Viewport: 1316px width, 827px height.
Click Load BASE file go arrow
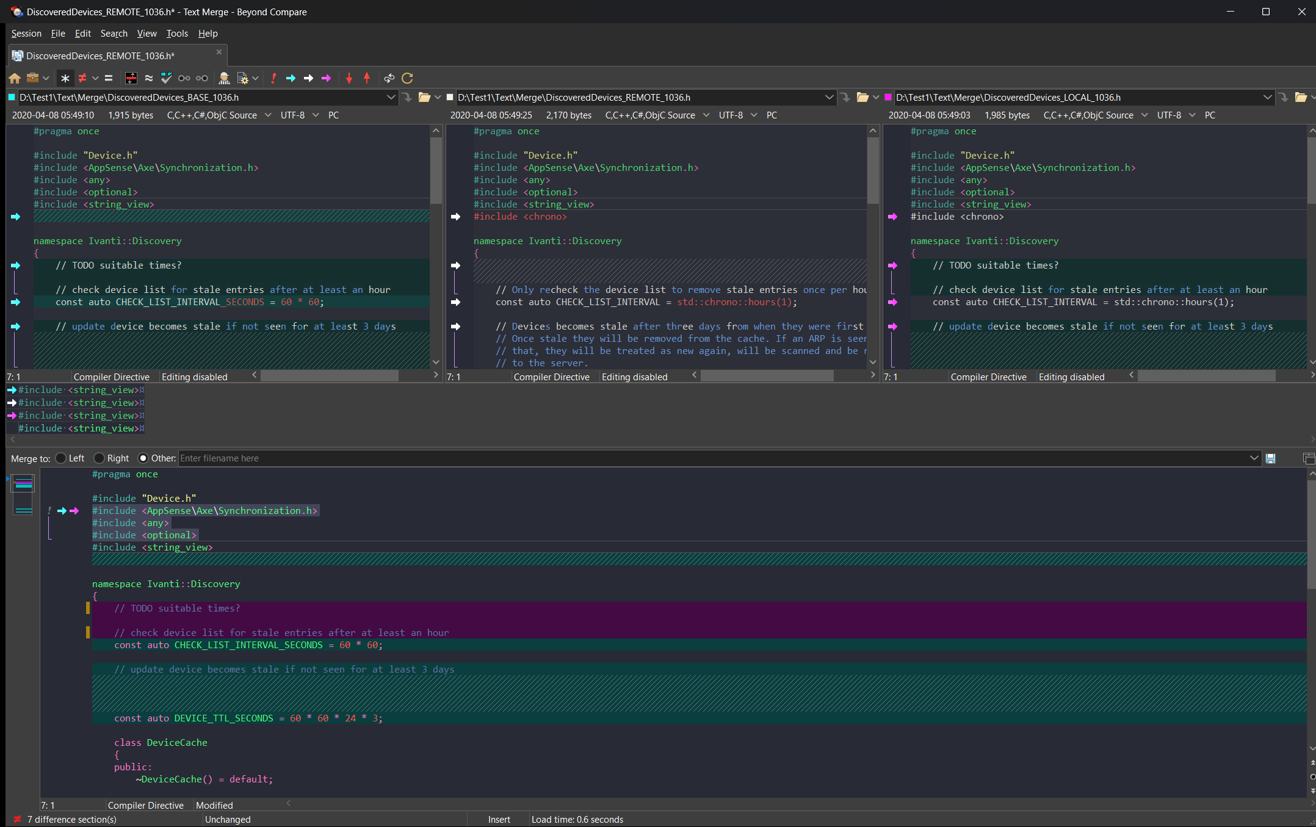(408, 97)
